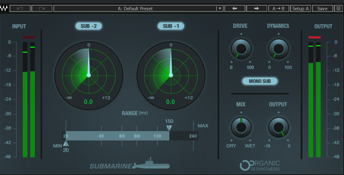The width and height of the screenshot is (344, 175).
Task: Click the DYNAMICS knob
Action: pyautogui.click(x=278, y=49)
